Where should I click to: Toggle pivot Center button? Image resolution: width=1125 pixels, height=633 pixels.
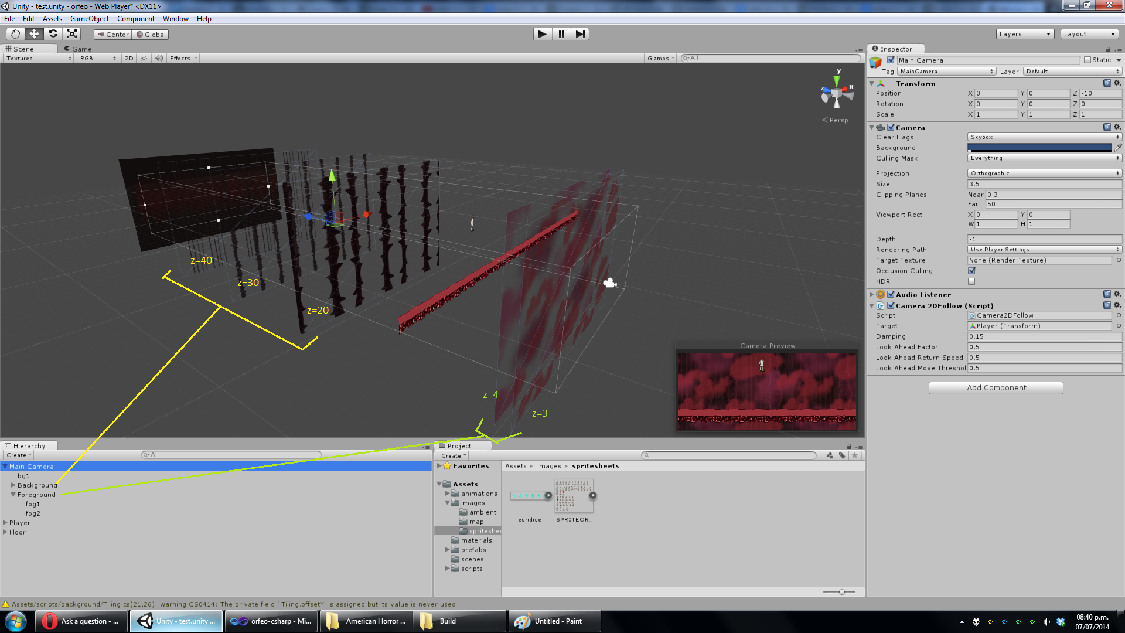pyautogui.click(x=113, y=35)
